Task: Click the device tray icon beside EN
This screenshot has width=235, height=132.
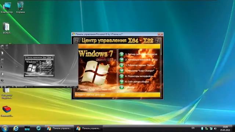Action: click(x=202, y=128)
